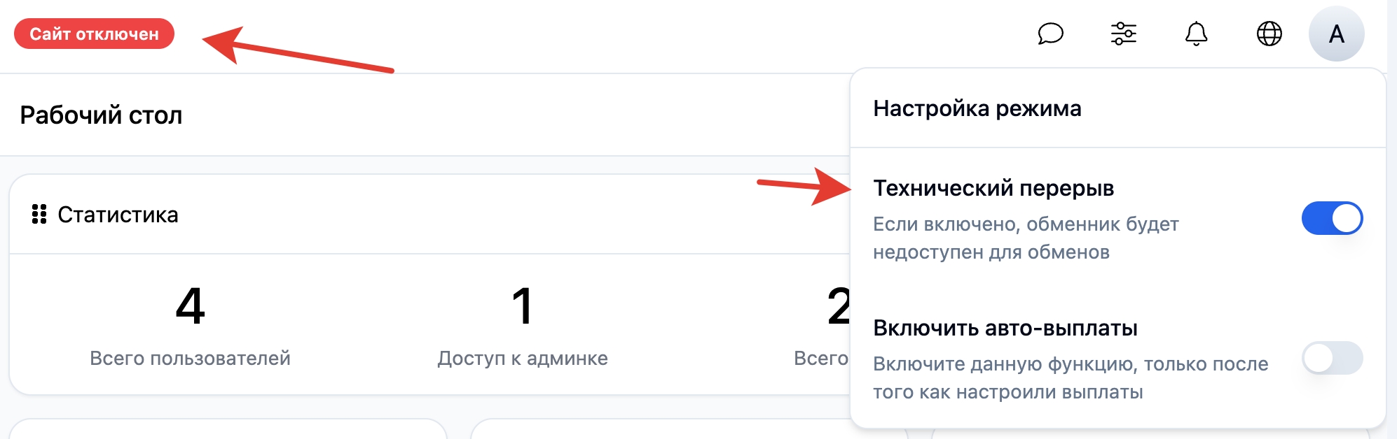
Task: Click the "Включить авто-выплаты" option title
Action: pyautogui.click(x=1005, y=328)
